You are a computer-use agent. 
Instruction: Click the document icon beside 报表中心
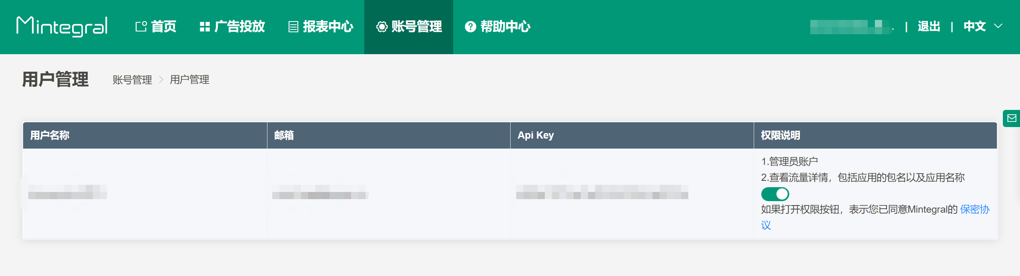tap(293, 26)
